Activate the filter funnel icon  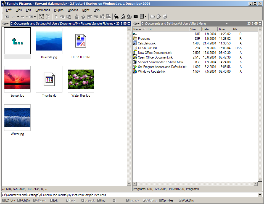click(41, 17)
